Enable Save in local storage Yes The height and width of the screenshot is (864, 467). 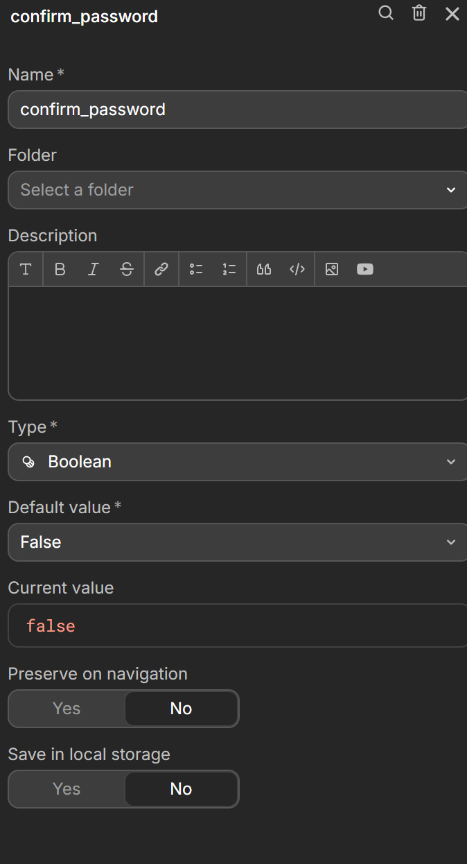coord(67,789)
